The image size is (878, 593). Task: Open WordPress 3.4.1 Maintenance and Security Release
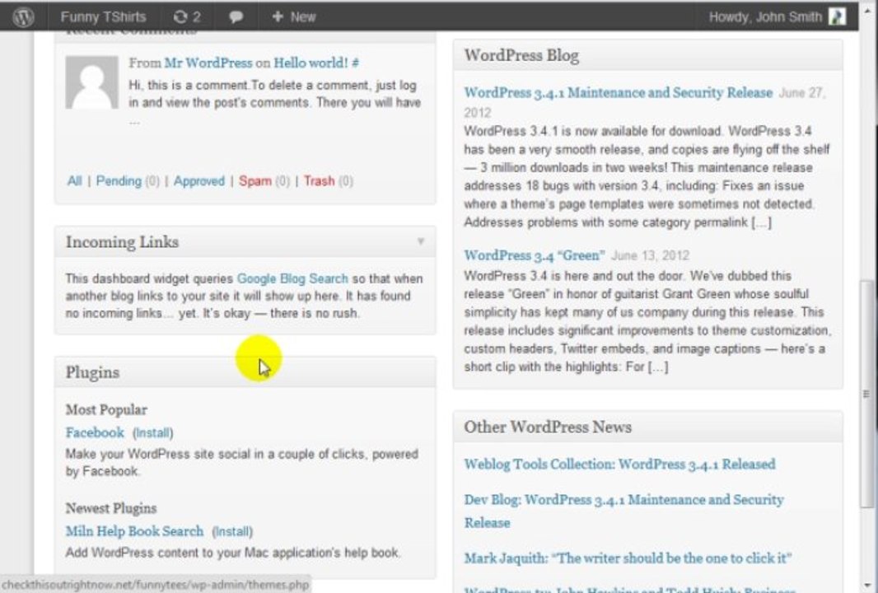(x=619, y=92)
